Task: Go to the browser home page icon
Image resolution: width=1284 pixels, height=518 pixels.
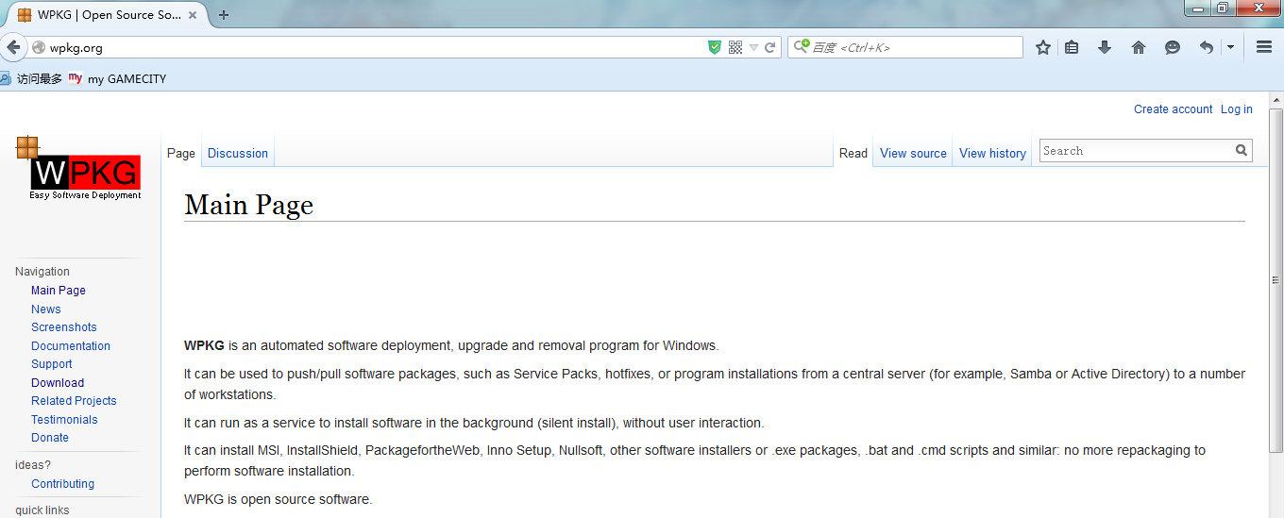Action: [1139, 47]
